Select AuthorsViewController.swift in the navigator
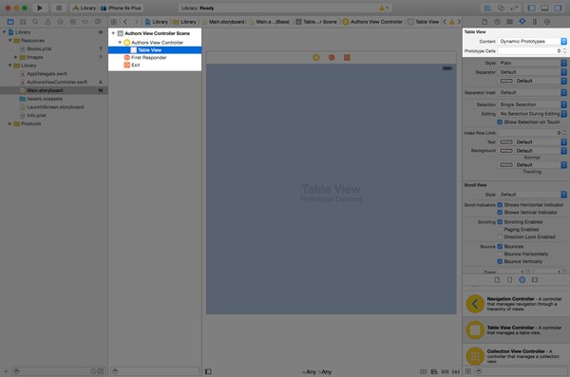 click(x=57, y=83)
